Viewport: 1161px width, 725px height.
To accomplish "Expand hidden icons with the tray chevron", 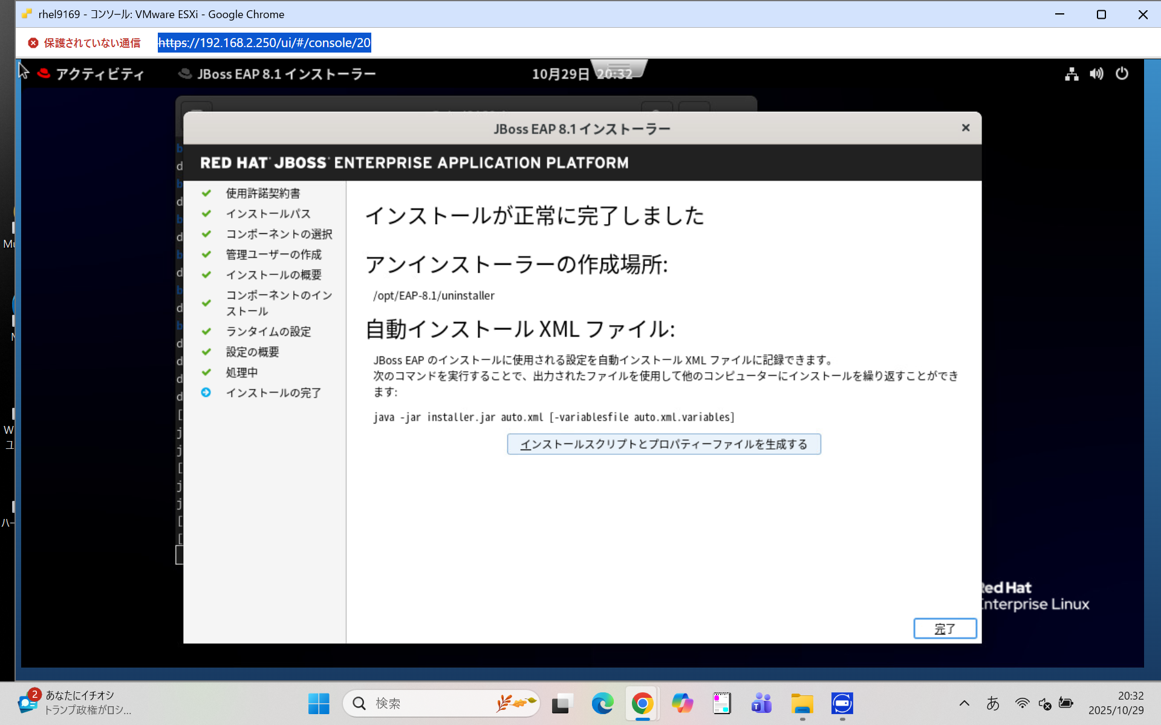I will point(964,703).
